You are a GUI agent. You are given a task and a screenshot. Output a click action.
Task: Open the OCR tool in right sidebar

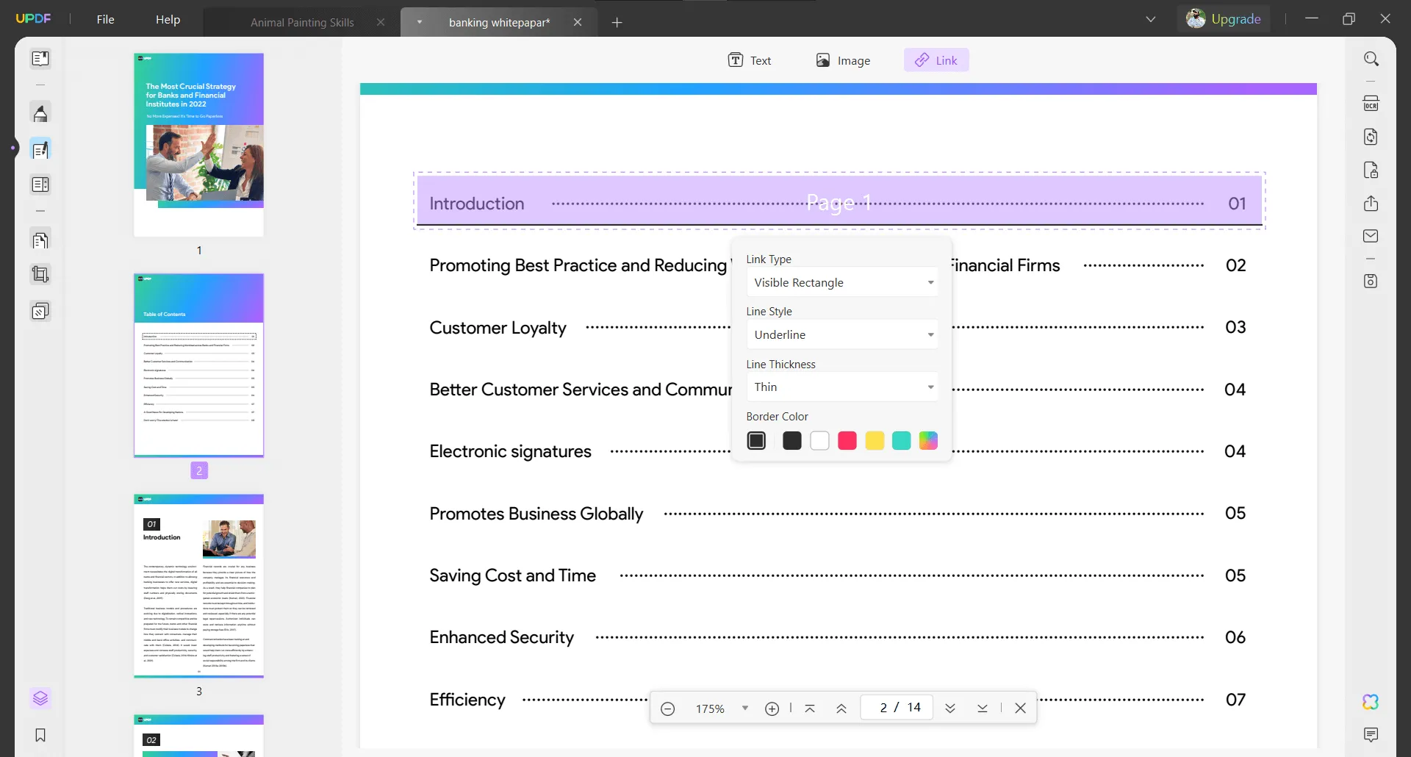coord(1371,104)
